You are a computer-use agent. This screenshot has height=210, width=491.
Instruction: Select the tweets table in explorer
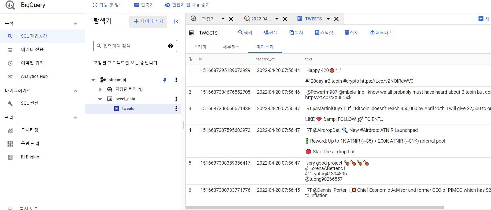pyautogui.click(x=128, y=108)
